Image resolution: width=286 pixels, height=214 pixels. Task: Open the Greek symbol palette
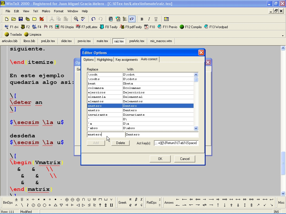pos(122,203)
